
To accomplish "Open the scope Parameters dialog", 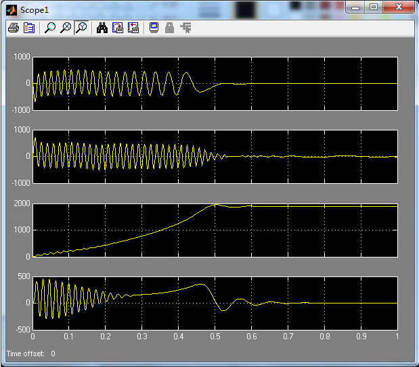I will pyautogui.click(x=29, y=28).
